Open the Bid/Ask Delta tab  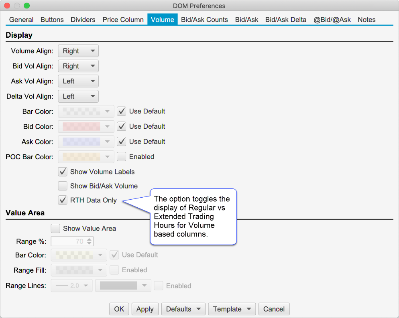pos(285,20)
